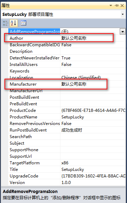The height and width of the screenshot is (203, 127).
Task: Click the Chinese (Simplified) localization value
Action: (x=81, y=78)
